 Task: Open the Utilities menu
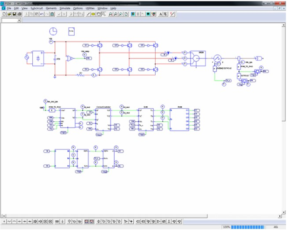click(x=90, y=8)
